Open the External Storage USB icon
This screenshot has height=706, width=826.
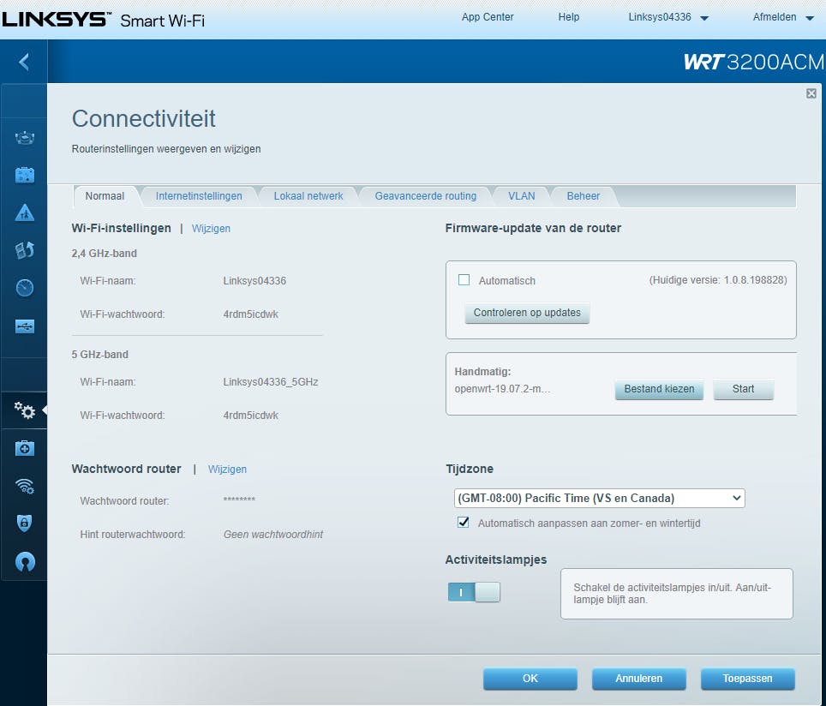pyautogui.click(x=25, y=326)
